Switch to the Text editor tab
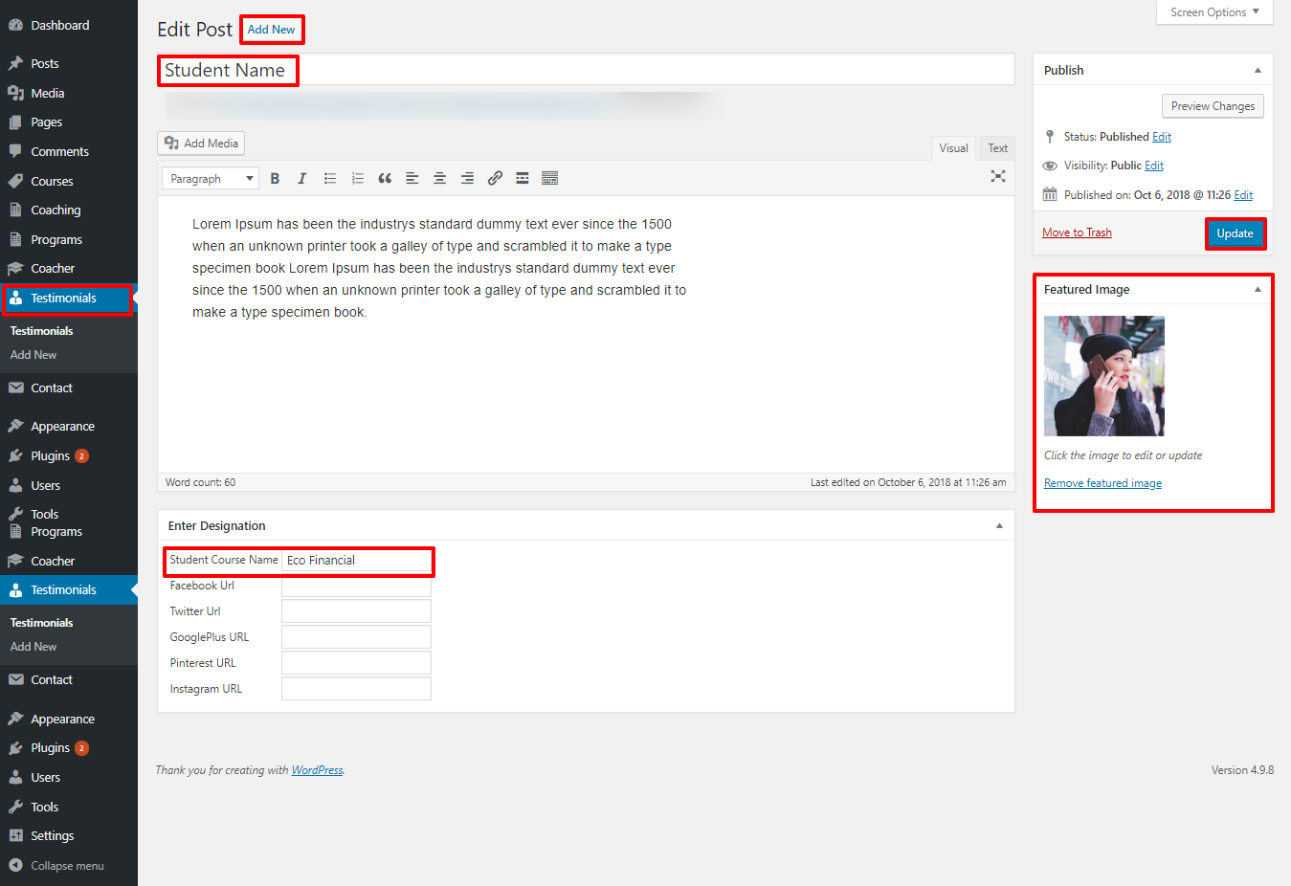This screenshot has width=1291, height=886. click(997, 148)
